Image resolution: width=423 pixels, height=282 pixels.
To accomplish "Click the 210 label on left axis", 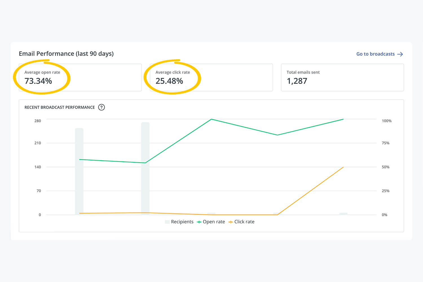I will click(x=38, y=143).
